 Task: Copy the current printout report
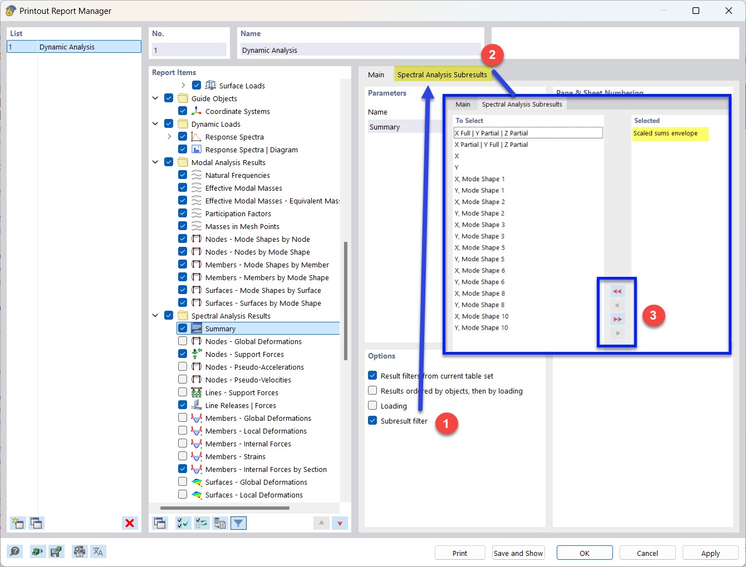tap(36, 523)
